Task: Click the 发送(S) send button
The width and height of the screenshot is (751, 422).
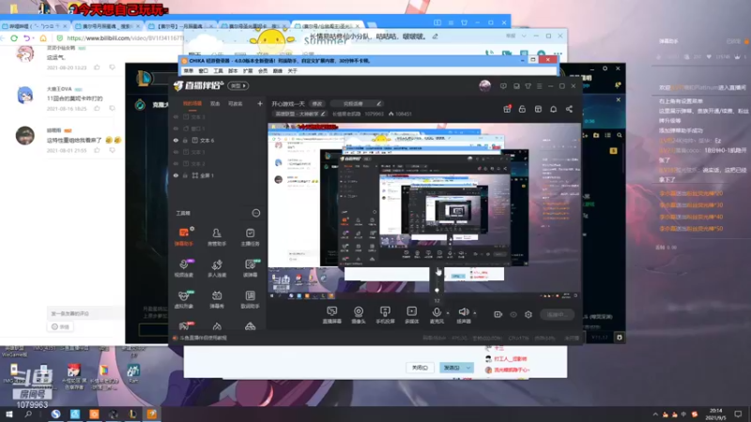Action: pyautogui.click(x=452, y=368)
